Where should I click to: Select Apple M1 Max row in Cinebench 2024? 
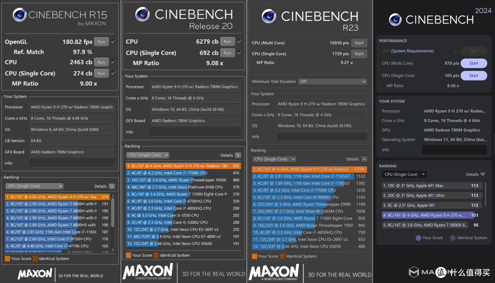click(432, 185)
